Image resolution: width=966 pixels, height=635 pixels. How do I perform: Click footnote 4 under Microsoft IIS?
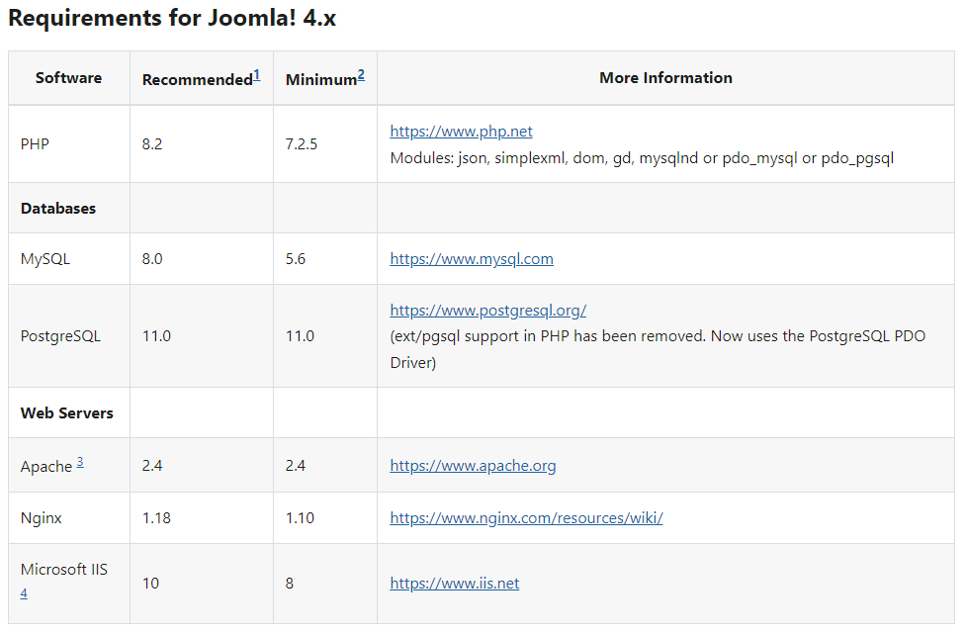click(x=24, y=593)
